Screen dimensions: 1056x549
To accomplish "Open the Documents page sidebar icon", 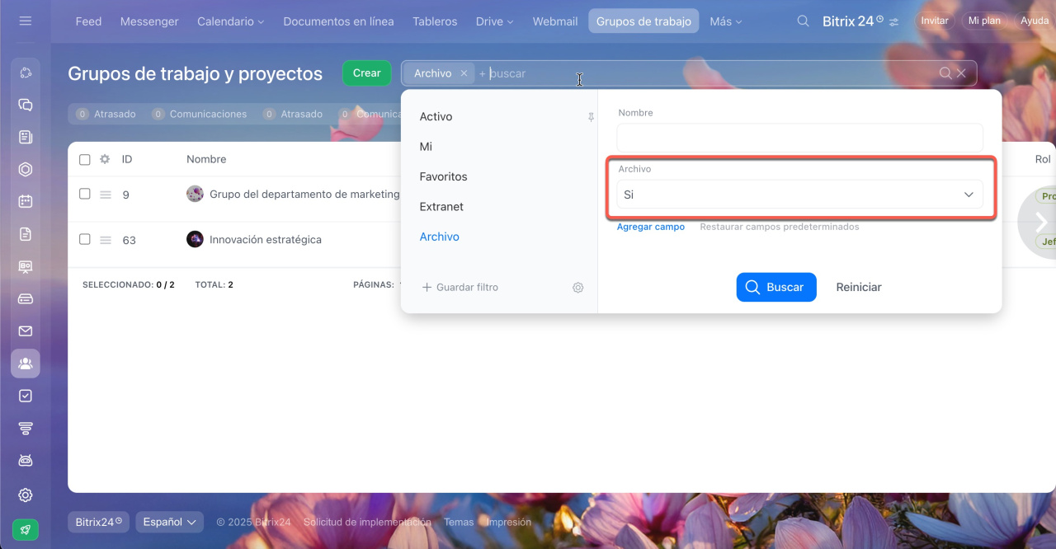I will 26,234.
